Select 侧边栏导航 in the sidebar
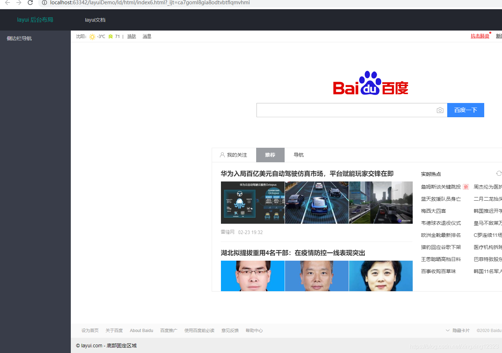This screenshot has height=353, width=502. coord(19,38)
